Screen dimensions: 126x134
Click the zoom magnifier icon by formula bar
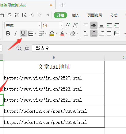coord(19,48)
